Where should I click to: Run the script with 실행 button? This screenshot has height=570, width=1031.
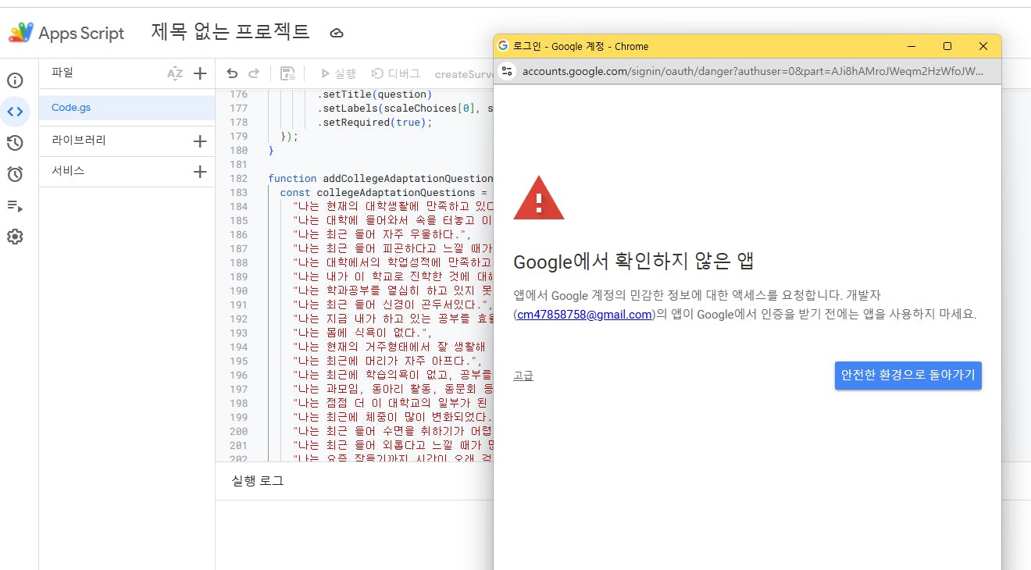coord(338,73)
